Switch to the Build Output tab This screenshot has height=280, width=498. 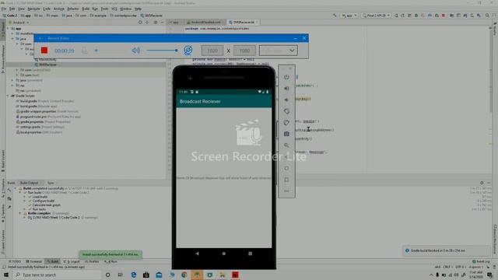[29, 183]
